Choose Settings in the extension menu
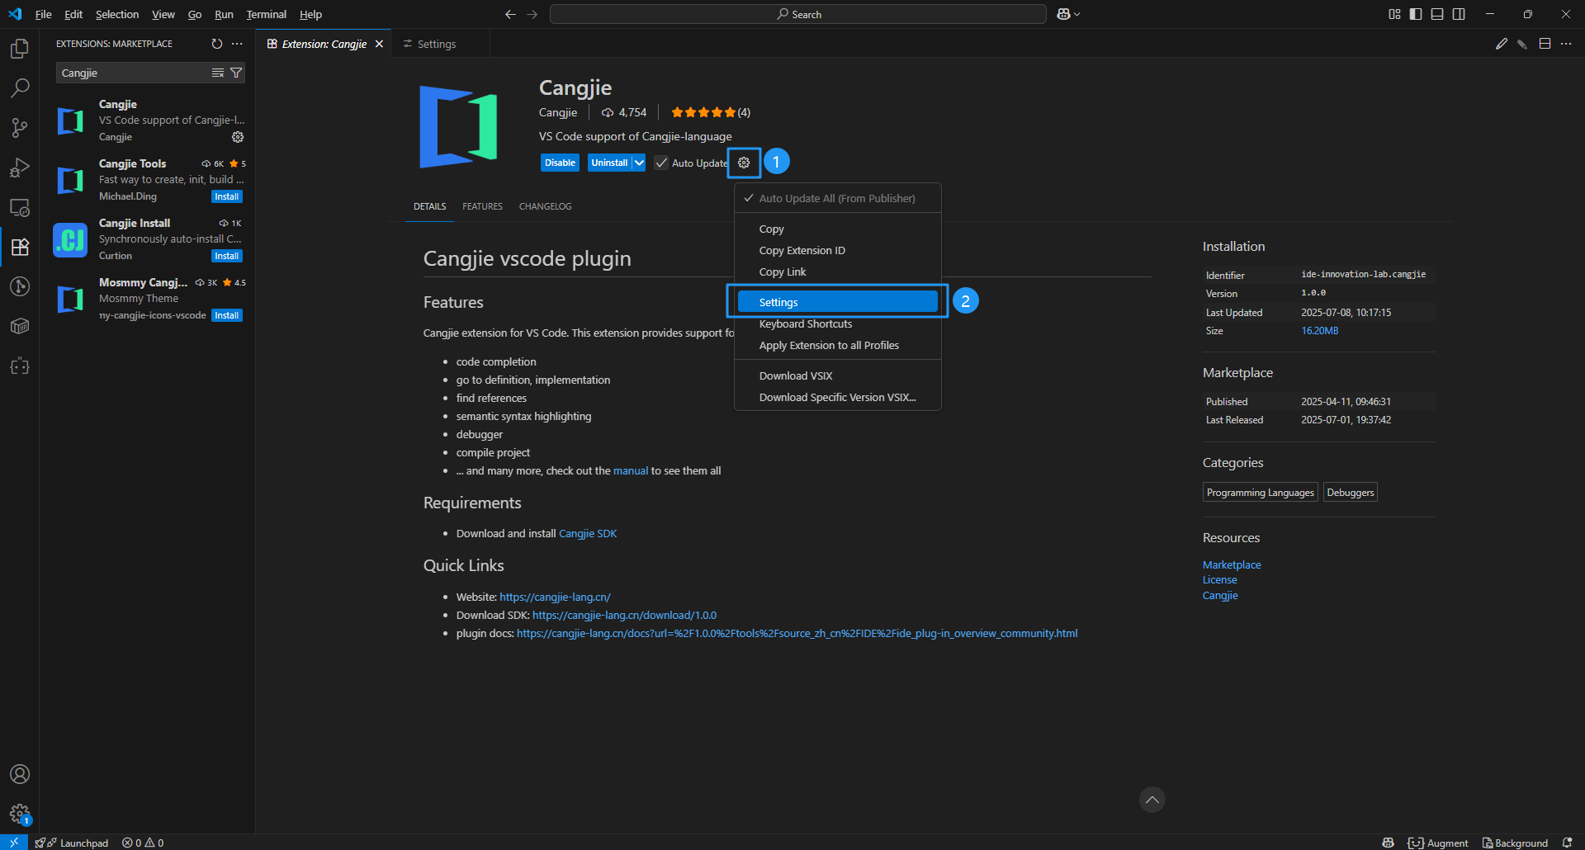Viewport: 1585px width, 850px height. 837,302
